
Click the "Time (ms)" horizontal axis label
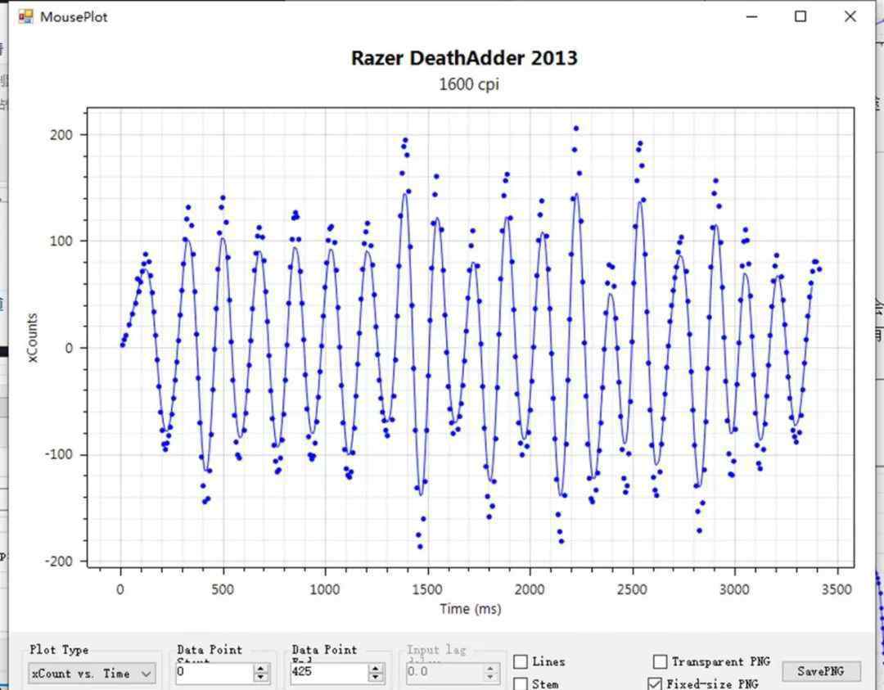471,609
